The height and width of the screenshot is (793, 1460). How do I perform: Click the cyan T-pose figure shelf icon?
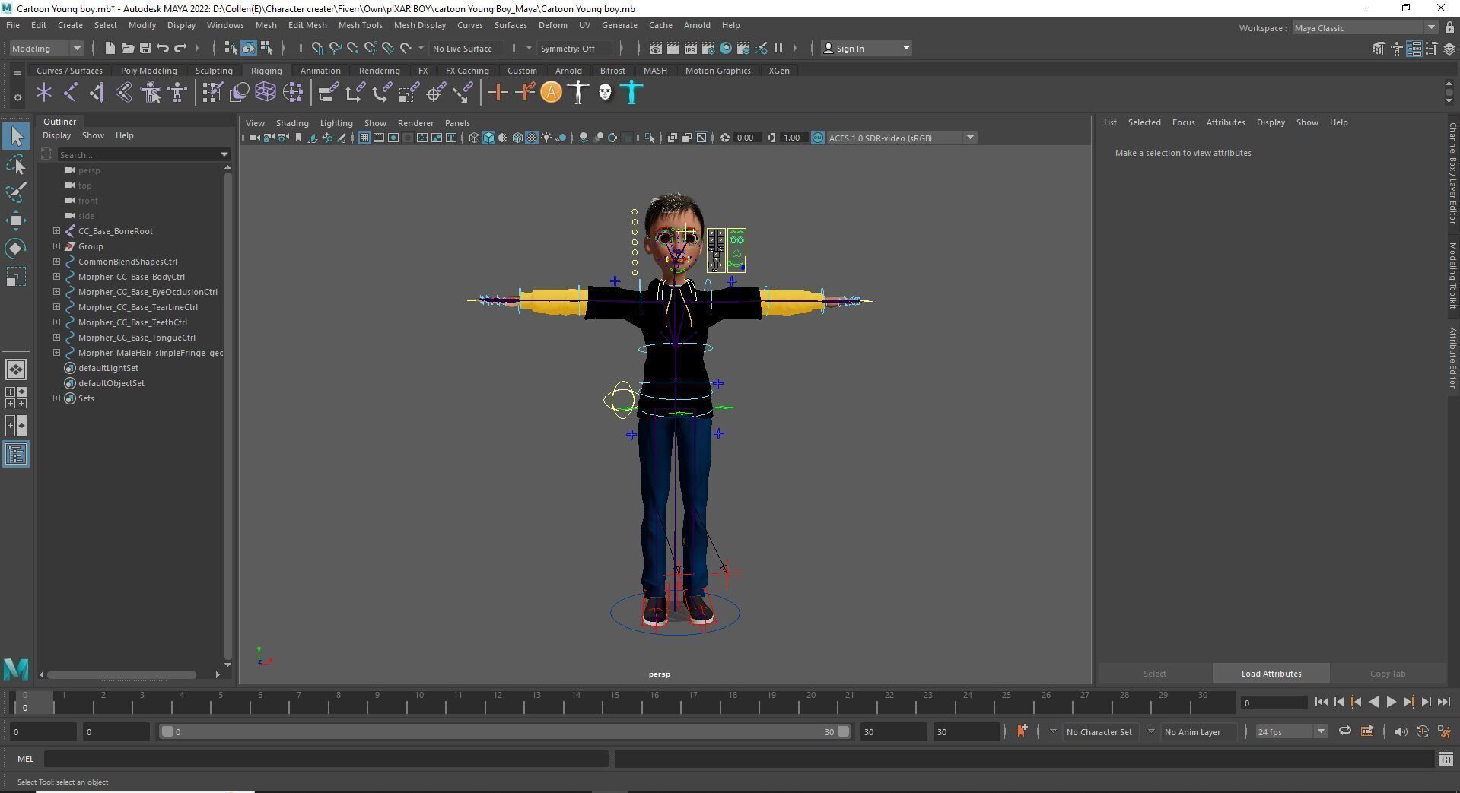pyautogui.click(x=631, y=93)
